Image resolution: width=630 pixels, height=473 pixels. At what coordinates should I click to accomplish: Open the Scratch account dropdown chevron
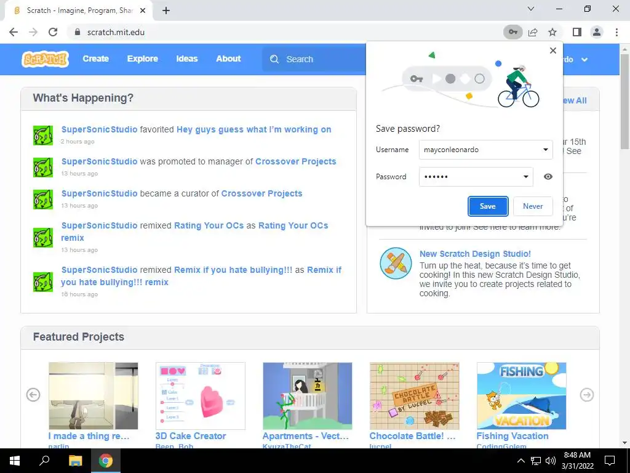tap(584, 60)
